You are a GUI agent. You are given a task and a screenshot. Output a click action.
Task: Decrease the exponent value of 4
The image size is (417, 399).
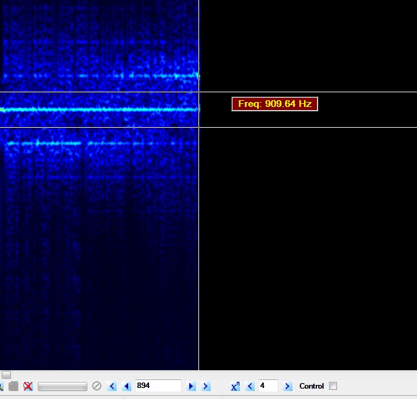click(250, 386)
